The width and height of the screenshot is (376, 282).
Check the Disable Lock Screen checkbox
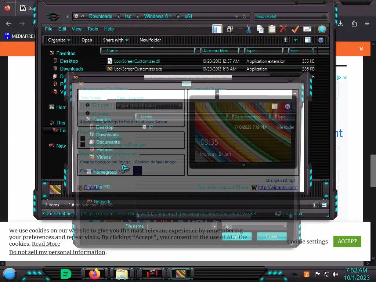click(83, 138)
